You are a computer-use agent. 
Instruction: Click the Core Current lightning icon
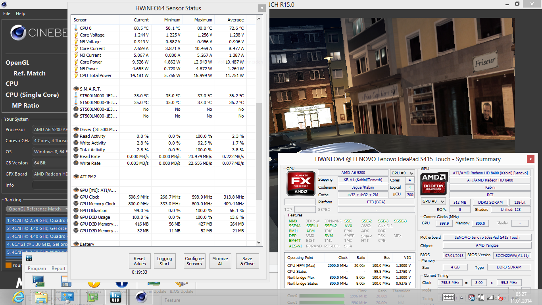pyautogui.click(x=76, y=48)
